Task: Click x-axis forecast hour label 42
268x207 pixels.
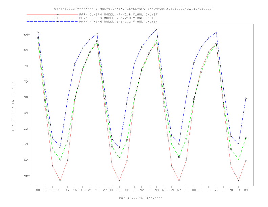Action: point(142,190)
